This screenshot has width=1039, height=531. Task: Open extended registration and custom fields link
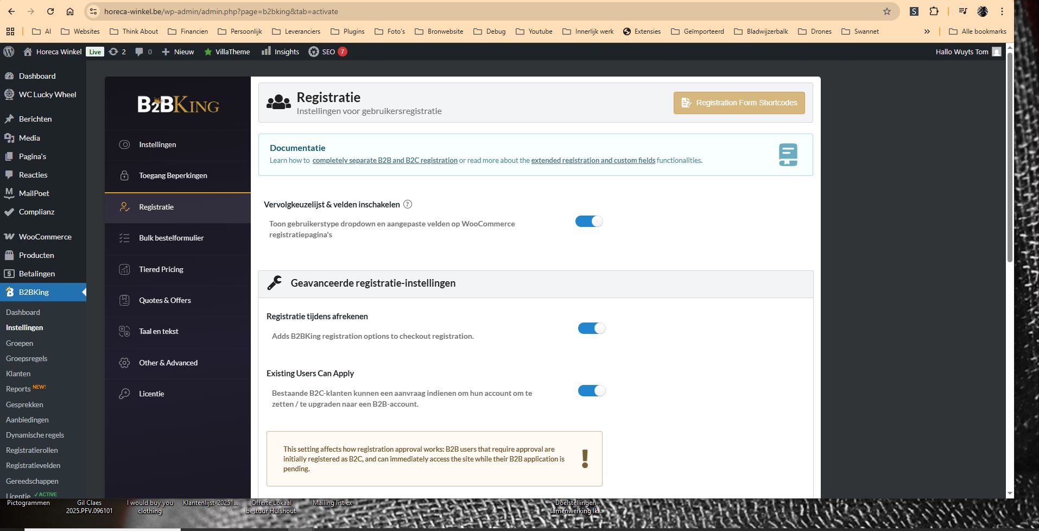[593, 160]
